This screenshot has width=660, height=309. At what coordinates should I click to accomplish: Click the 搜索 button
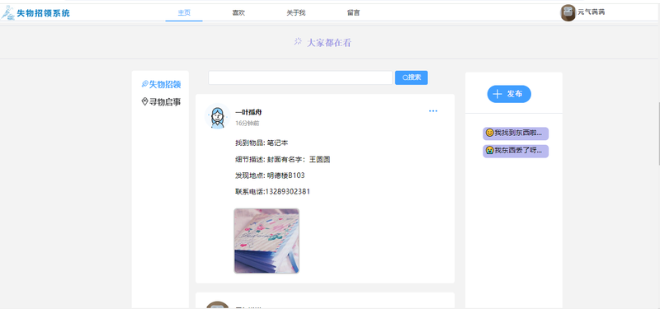tap(411, 77)
